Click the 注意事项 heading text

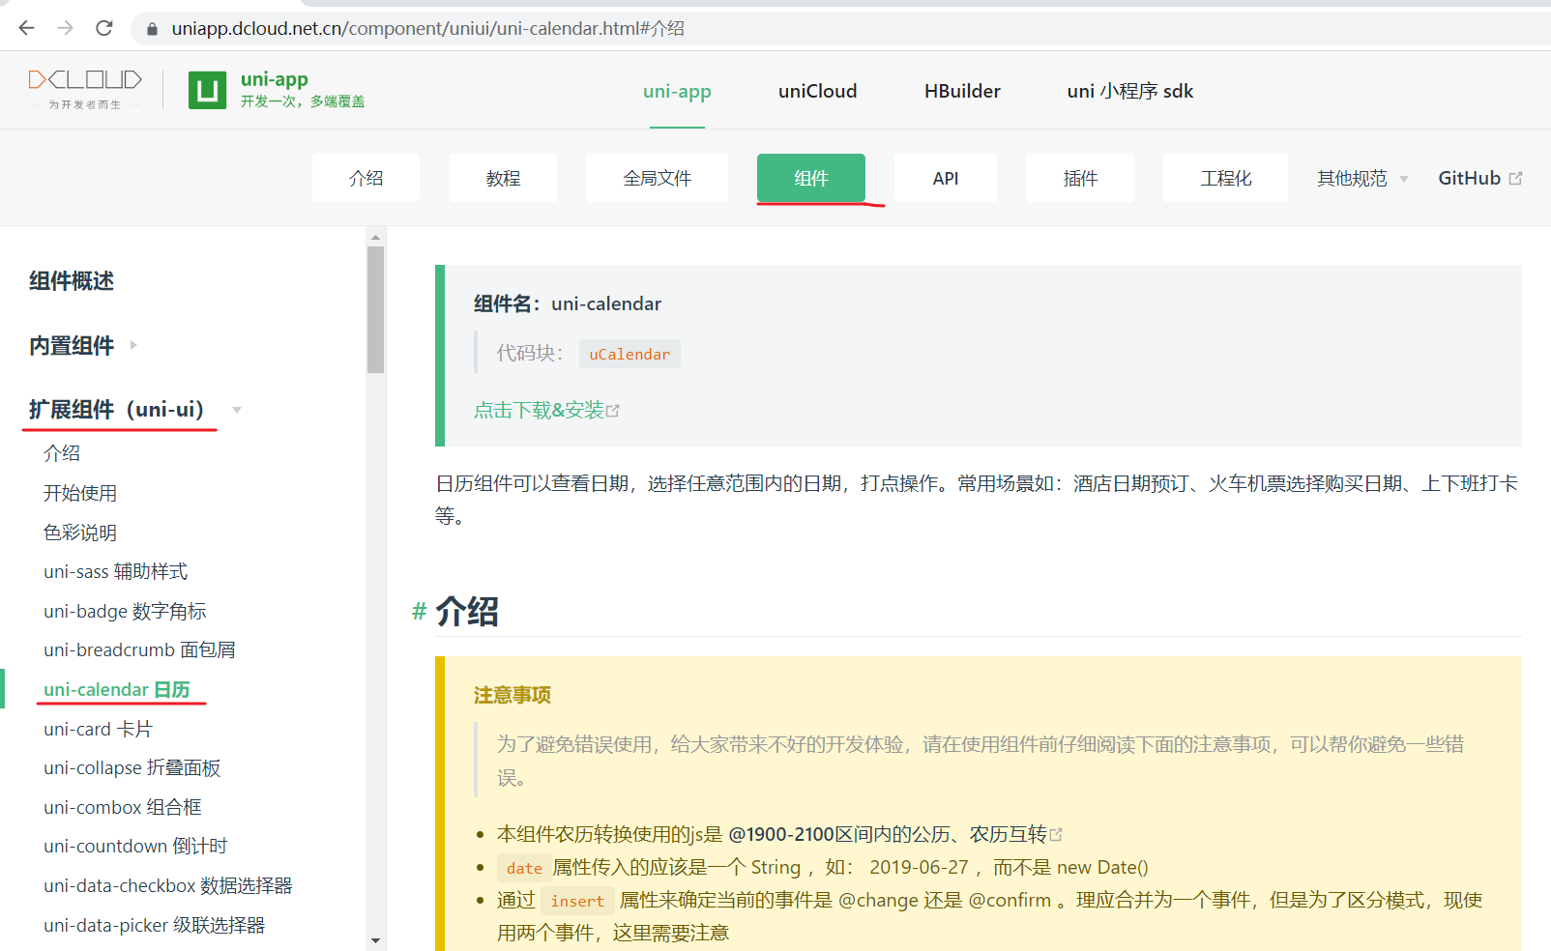(512, 695)
